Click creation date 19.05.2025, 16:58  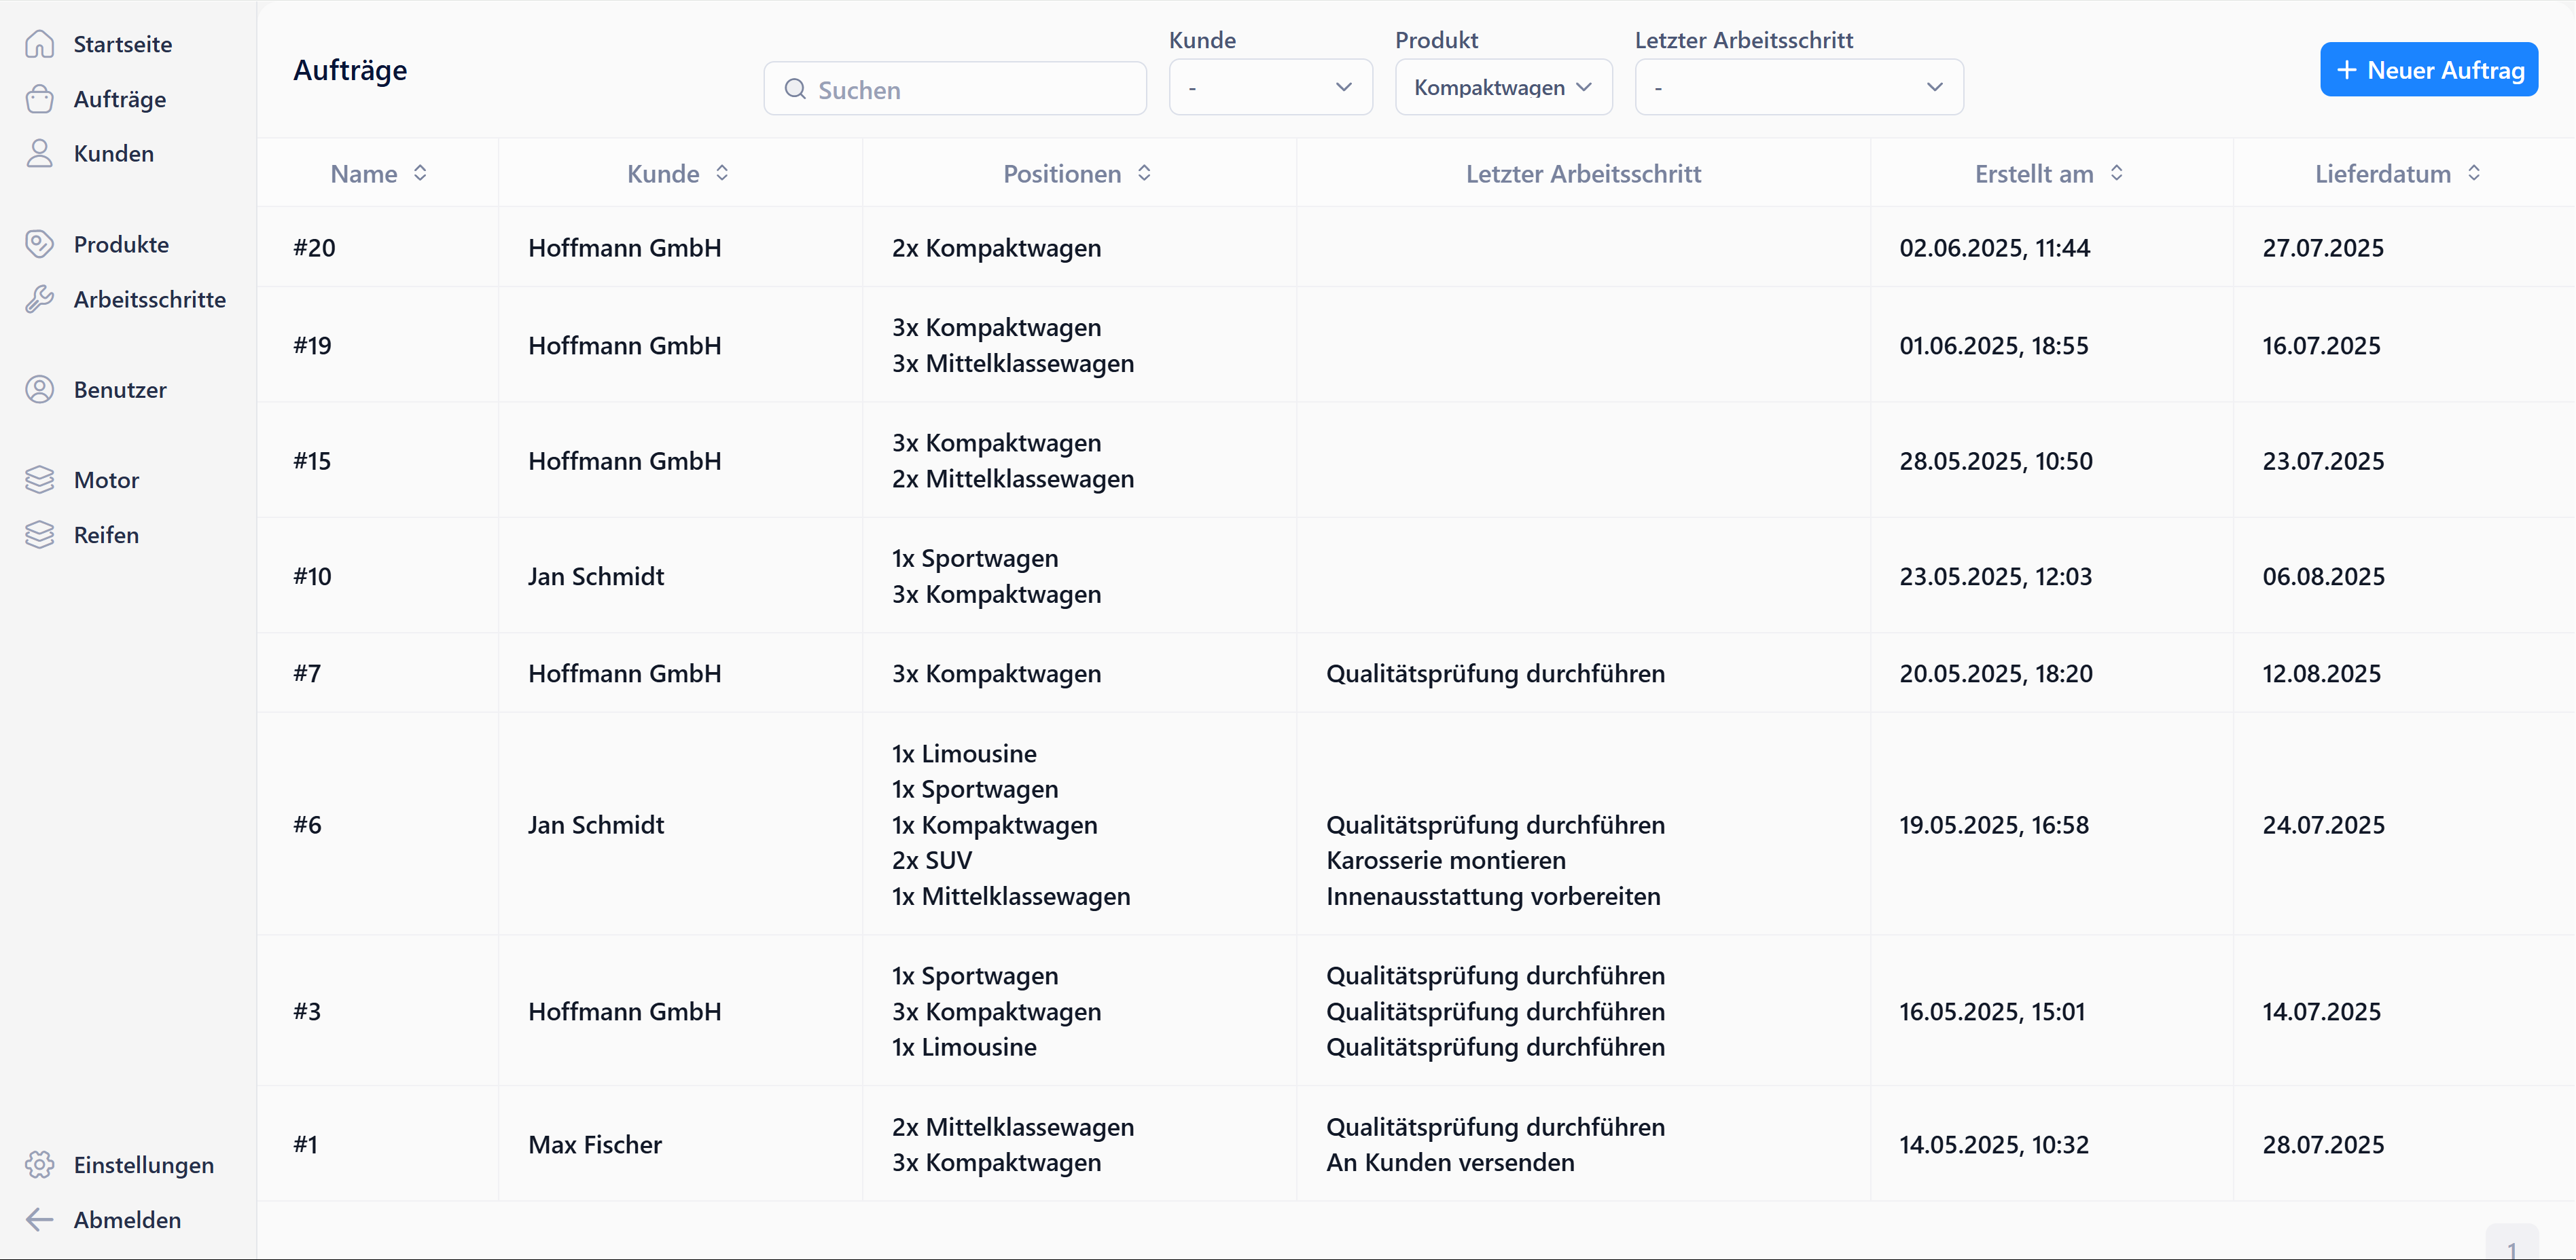point(1994,824)
